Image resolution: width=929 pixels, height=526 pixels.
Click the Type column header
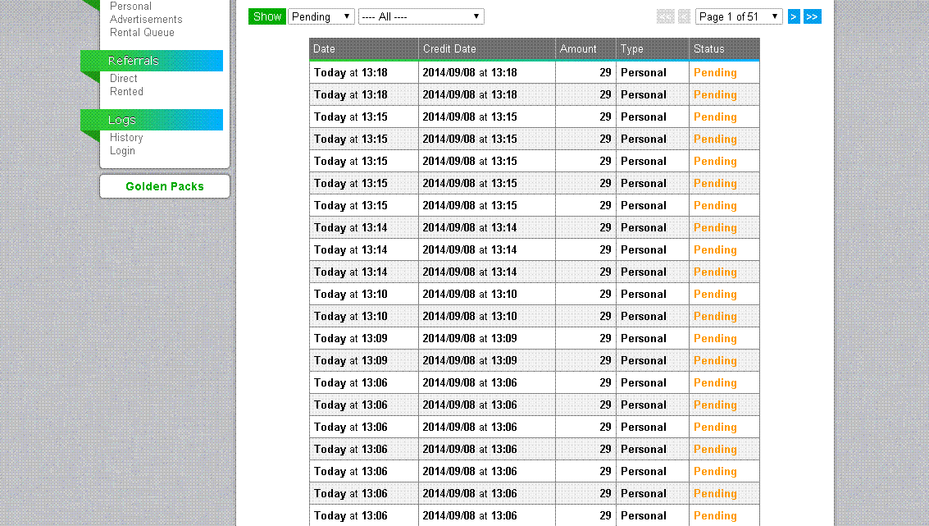click(x=653, y=48)
